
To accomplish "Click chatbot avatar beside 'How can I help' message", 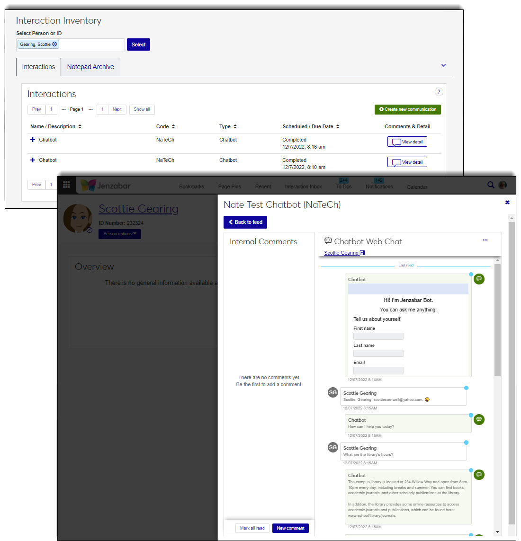I will pos(479,419).
